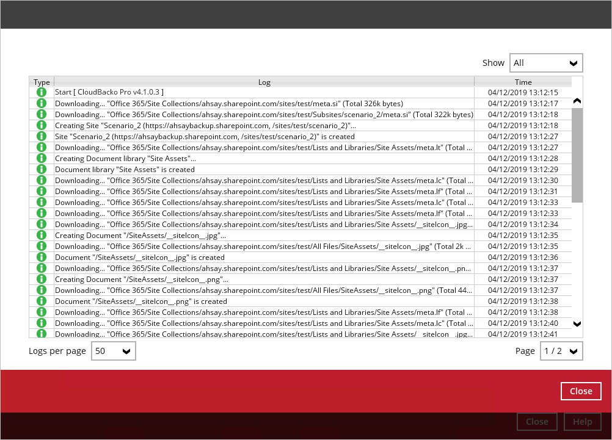Click the scrollbar up arrow in log list
The width and height of the screenshot is (612, 440).
point(577,101)
